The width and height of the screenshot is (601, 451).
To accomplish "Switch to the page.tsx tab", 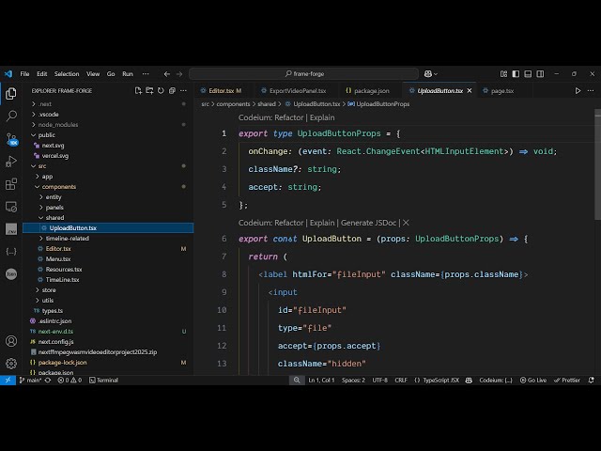I will click(x=502, y=91).
